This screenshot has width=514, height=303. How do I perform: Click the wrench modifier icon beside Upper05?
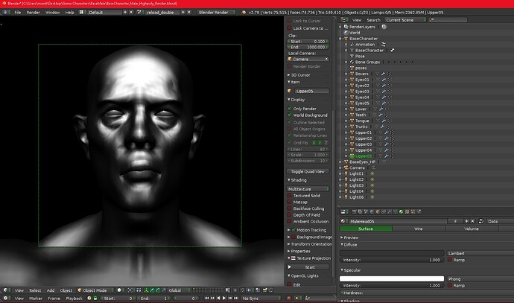[387, 156]
